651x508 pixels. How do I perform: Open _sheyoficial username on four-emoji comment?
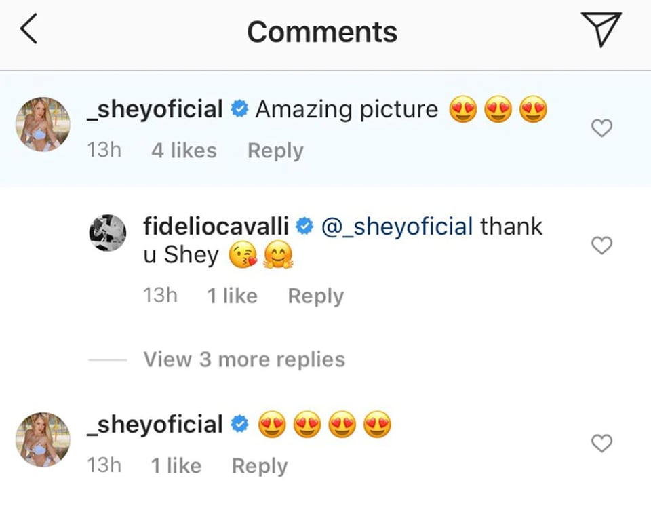(155, 425)
